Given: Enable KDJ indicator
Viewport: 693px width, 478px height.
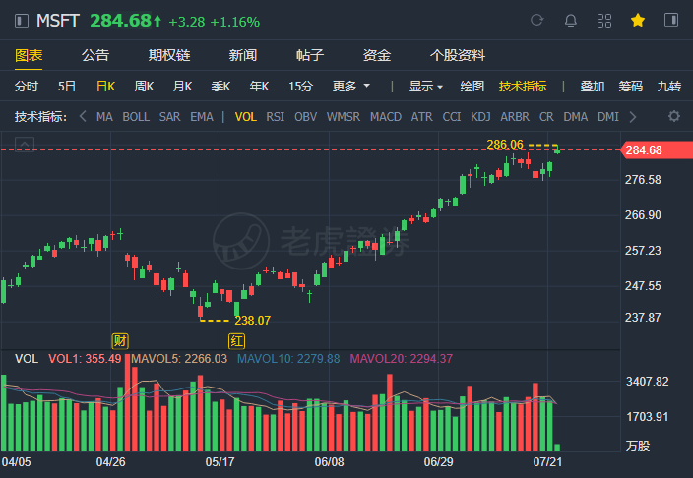Looking at the screenshot, I should point(480,117).
